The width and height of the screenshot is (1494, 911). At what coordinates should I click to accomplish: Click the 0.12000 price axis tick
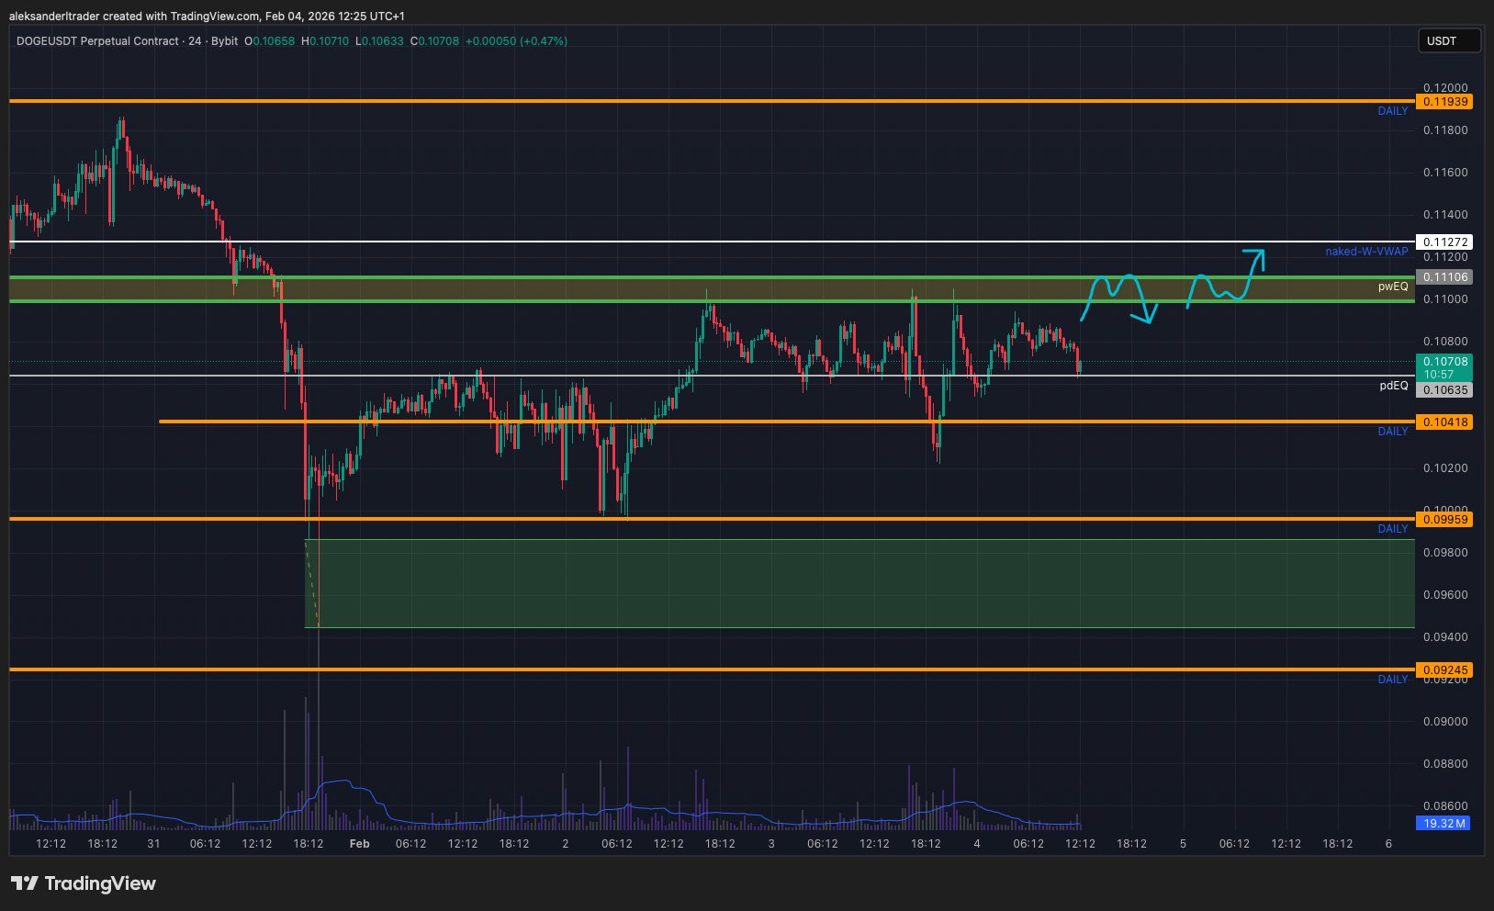coord(1445,88)
